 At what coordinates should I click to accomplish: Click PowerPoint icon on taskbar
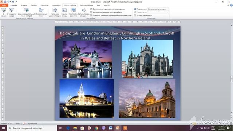[x=118, y=128]
